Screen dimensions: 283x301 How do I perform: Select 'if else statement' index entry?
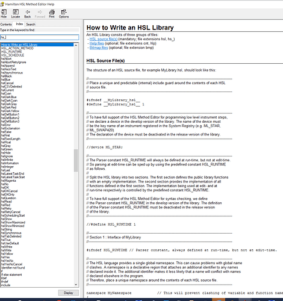[11, 275]
